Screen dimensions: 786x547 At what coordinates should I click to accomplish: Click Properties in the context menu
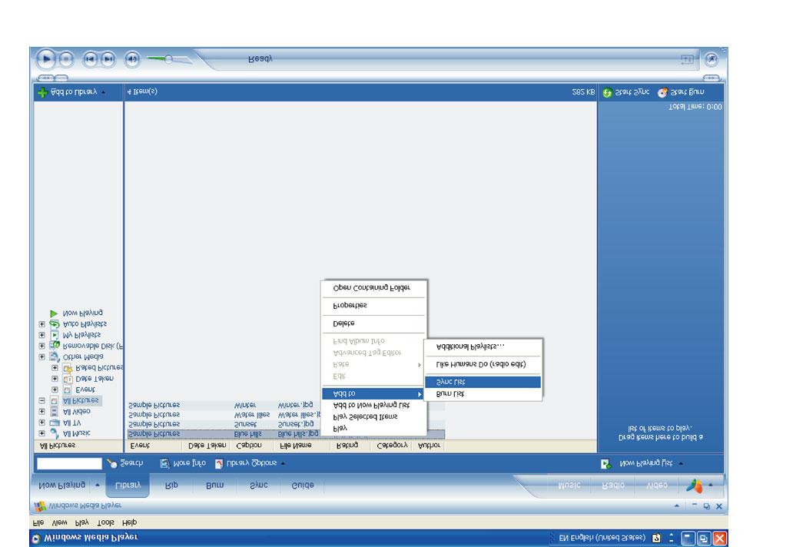373,305
